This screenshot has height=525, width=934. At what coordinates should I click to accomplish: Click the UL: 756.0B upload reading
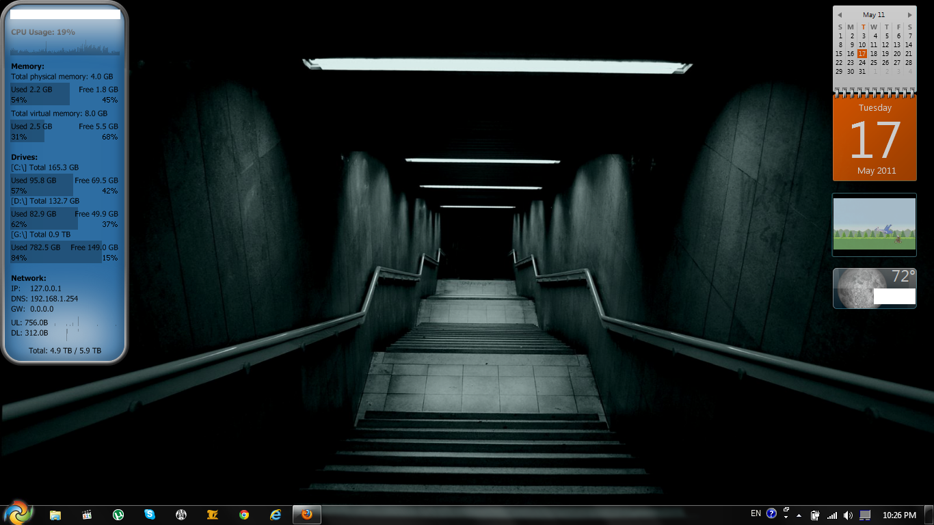[29, 323]
